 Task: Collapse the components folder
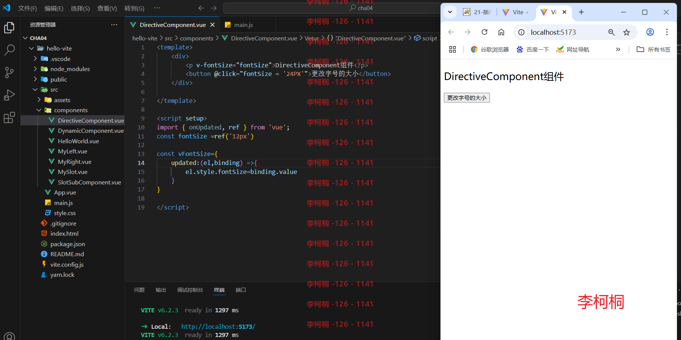[39, 110]
